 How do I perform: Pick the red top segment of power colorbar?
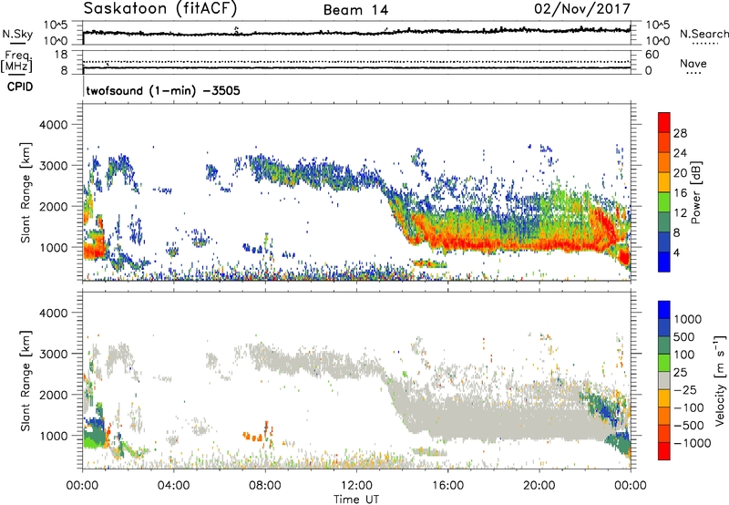click(x=664, y=123)
